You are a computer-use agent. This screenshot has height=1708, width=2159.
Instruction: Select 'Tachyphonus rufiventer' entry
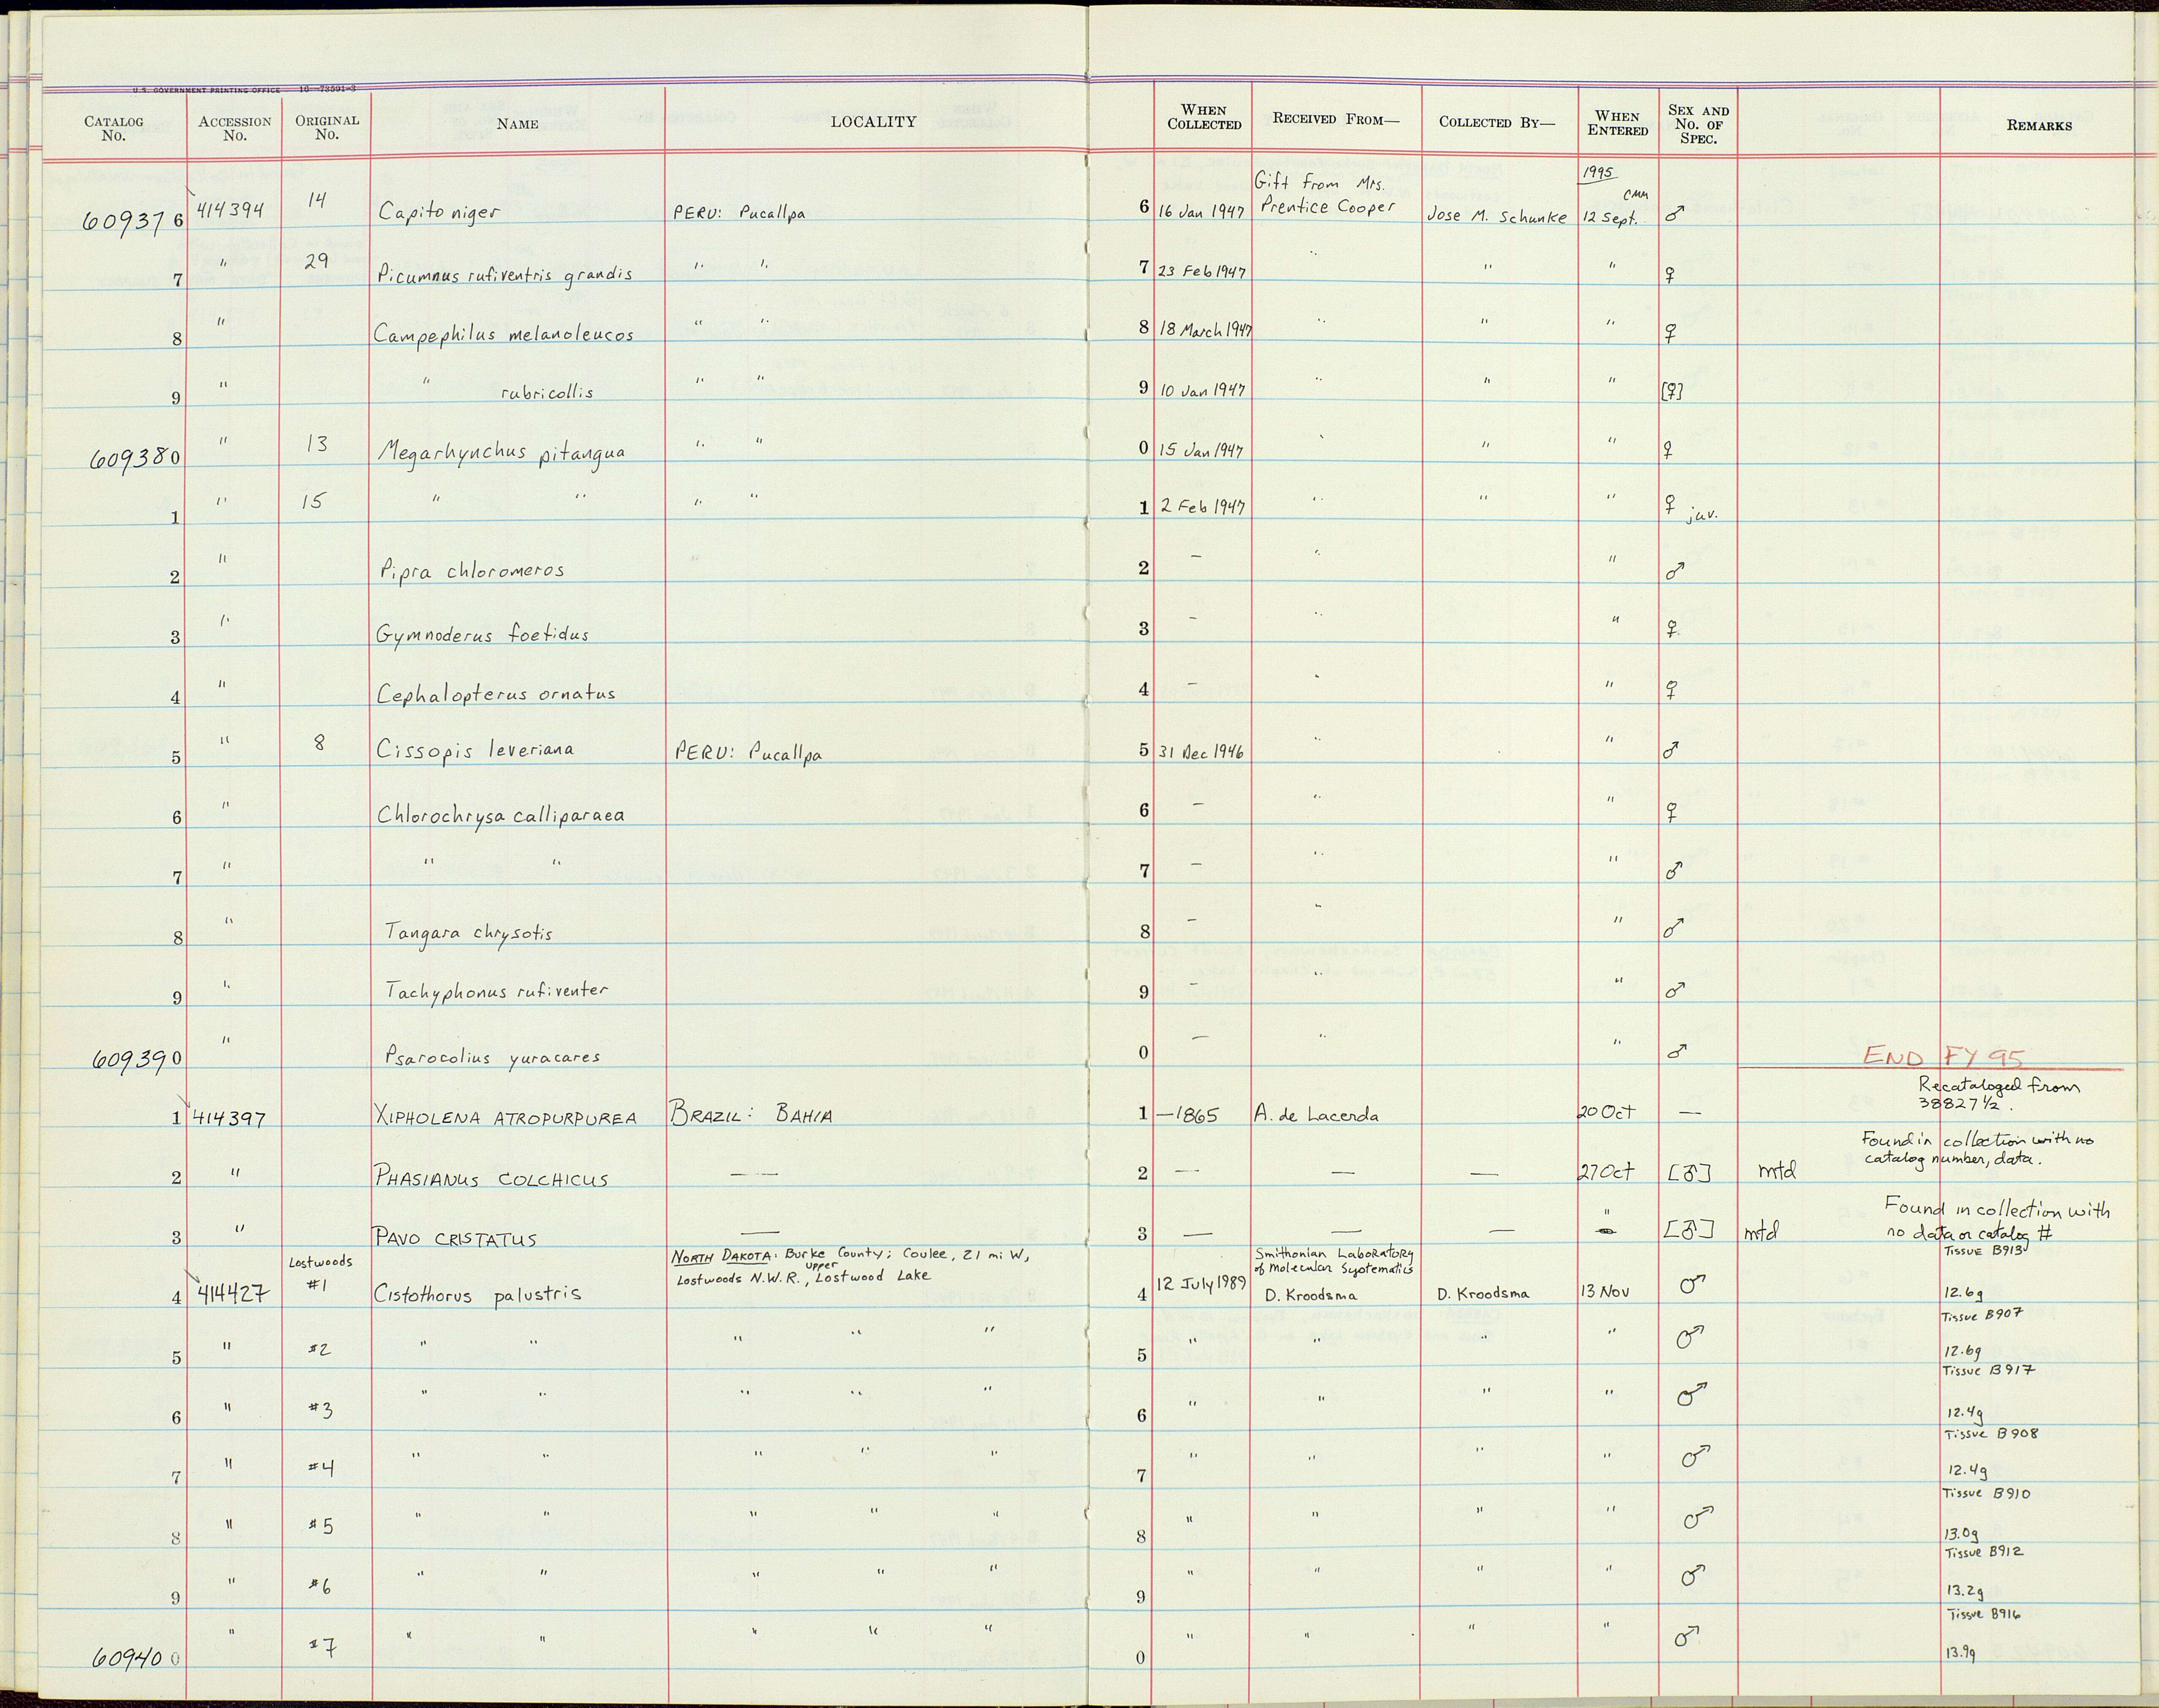click(x=496, y=991)
